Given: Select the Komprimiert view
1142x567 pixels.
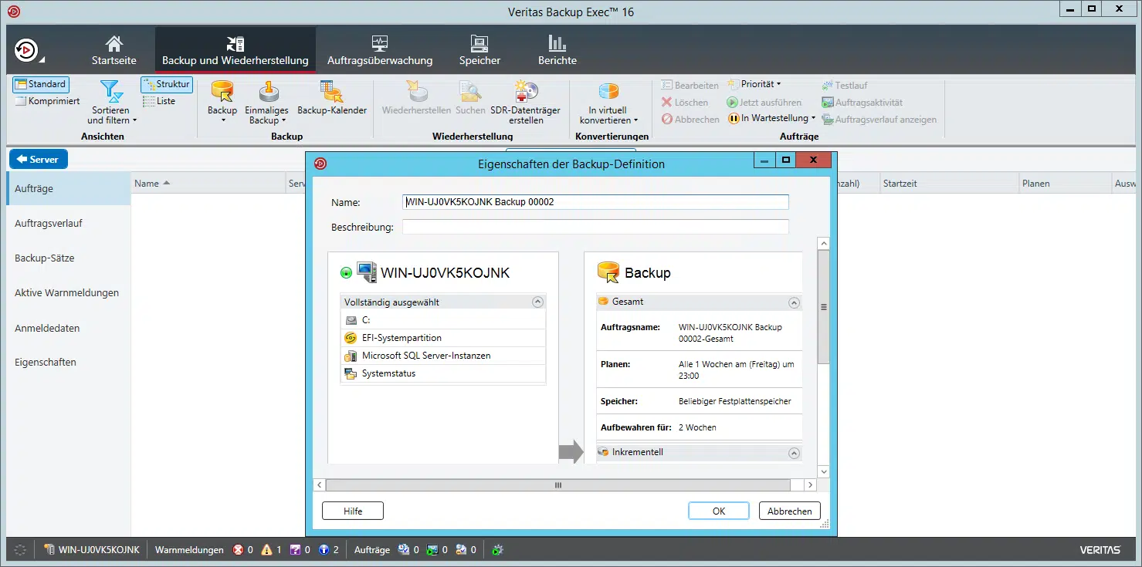Looking at the screenshot, I should tap(48, 101).
